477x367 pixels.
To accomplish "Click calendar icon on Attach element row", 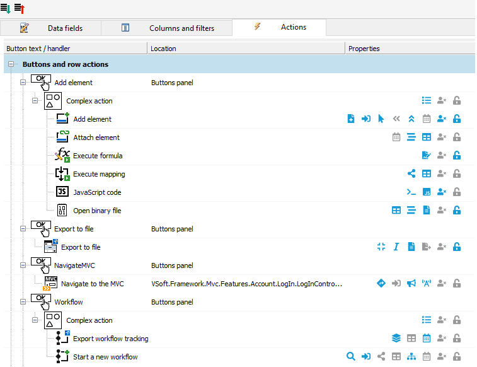I will (x=396, y=137).
